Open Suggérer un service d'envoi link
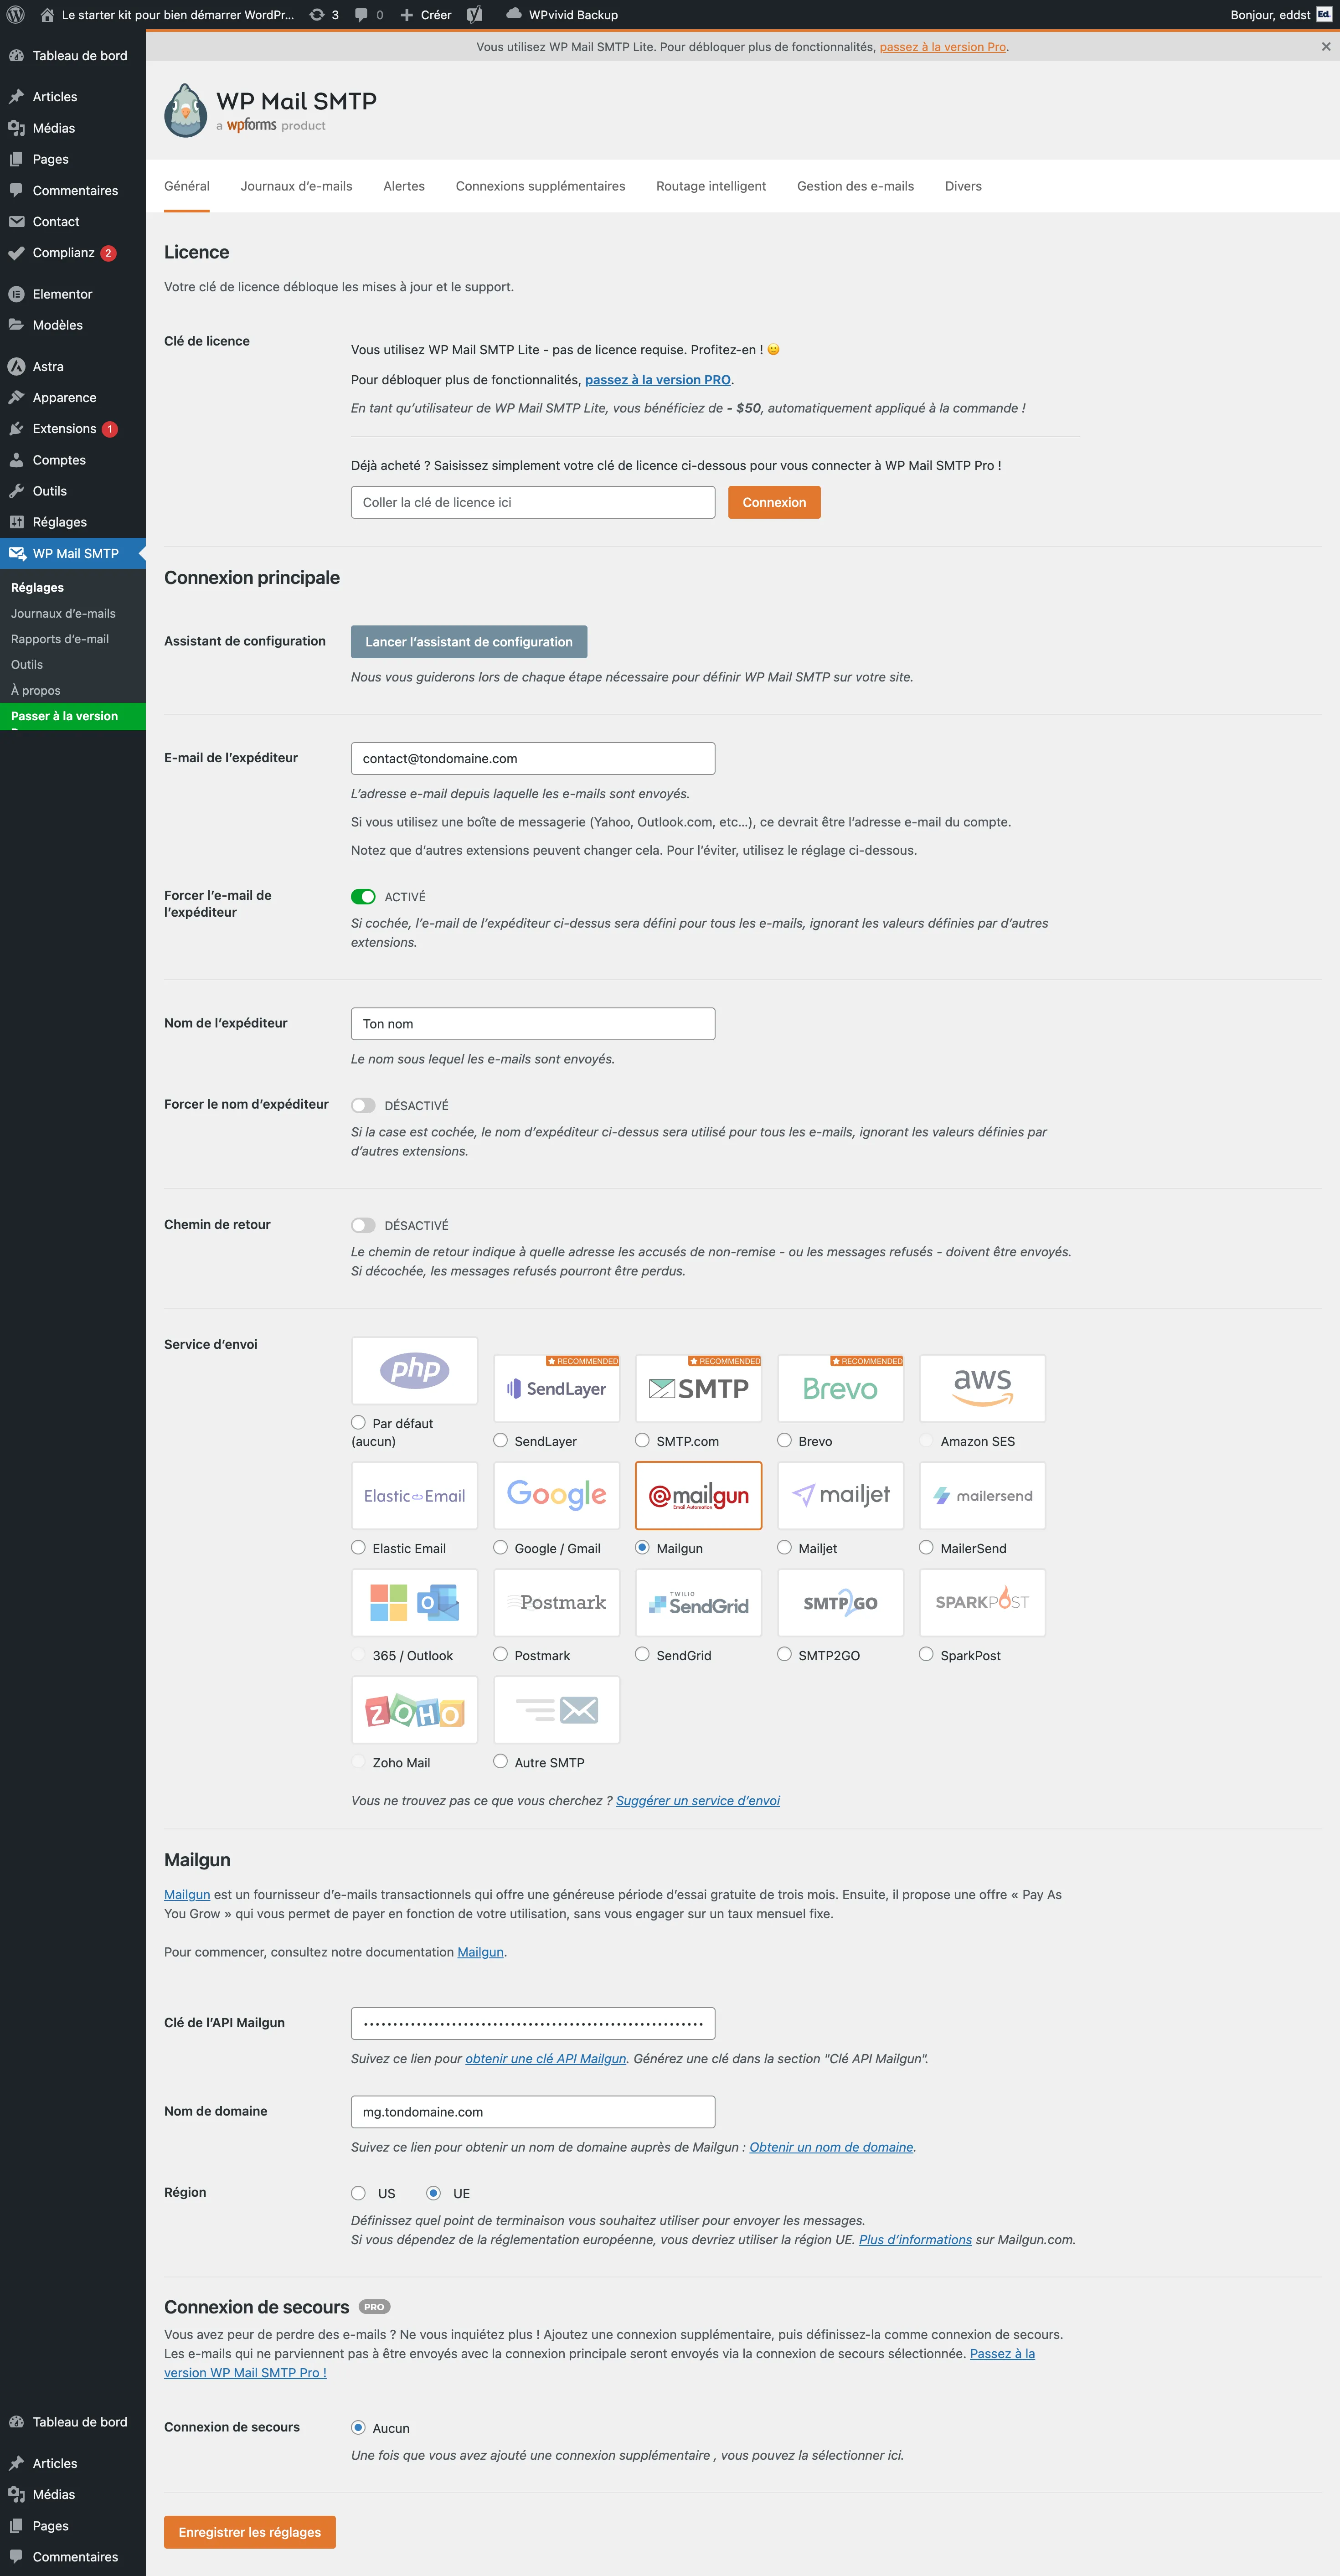The height and width of the screenshot is (2576, 1340). [698, 1800]
